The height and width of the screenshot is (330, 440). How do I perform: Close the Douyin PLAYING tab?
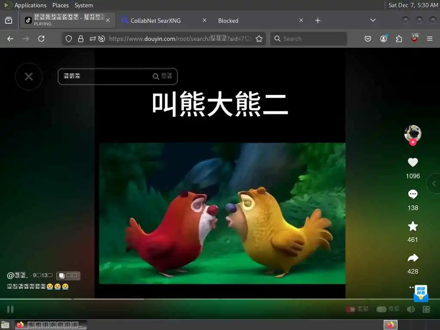tap(108, 20)
